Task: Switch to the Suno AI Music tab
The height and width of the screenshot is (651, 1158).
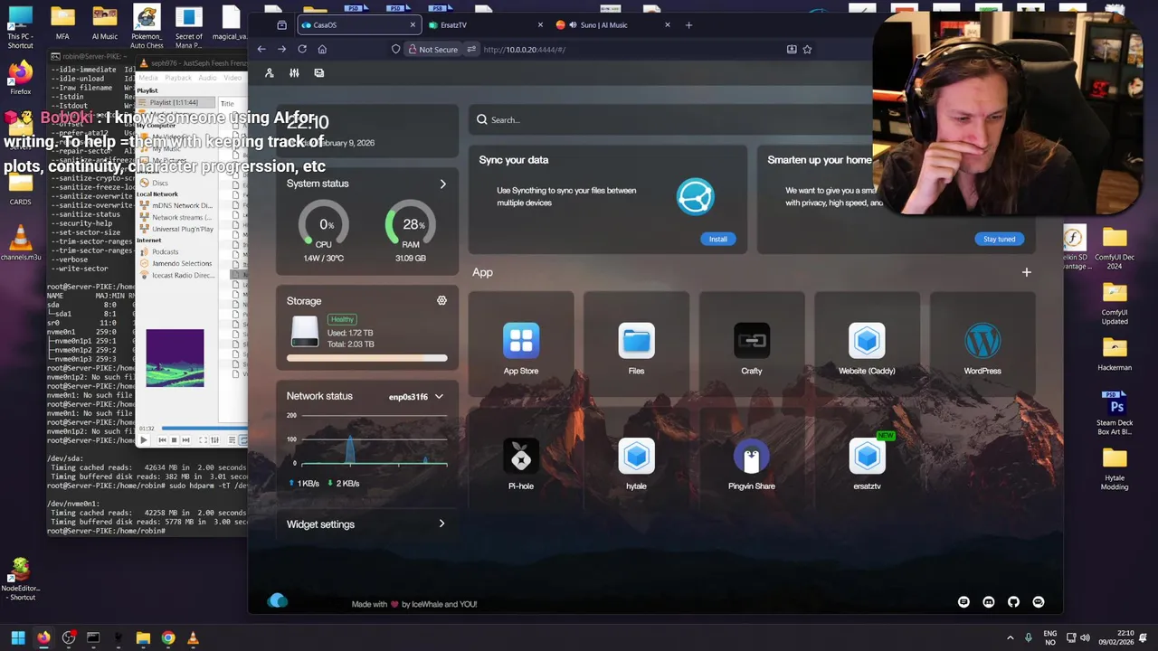Action: 613,25
